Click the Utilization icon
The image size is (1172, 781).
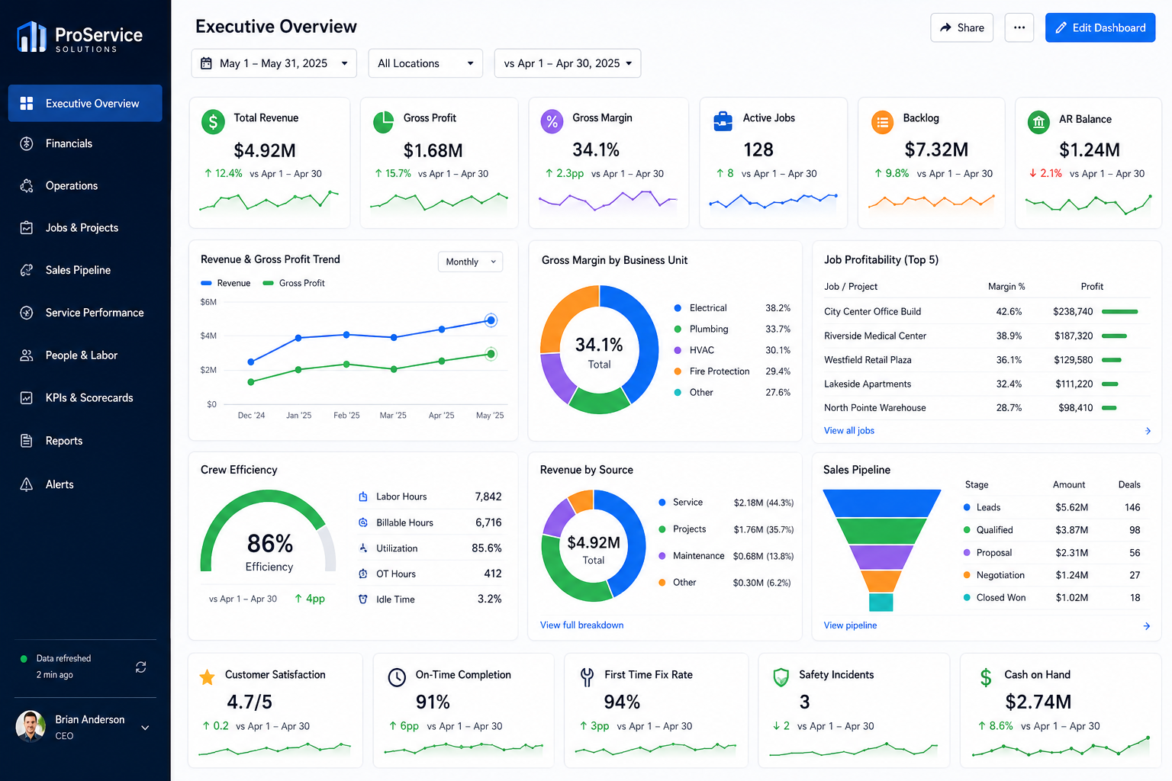(x=363, y=548)
